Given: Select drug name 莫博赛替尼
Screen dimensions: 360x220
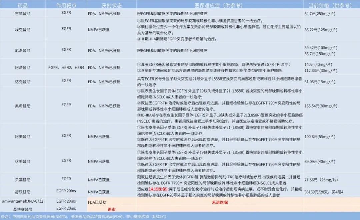Looking at the screenshot, I should click(x=23, y=209).
